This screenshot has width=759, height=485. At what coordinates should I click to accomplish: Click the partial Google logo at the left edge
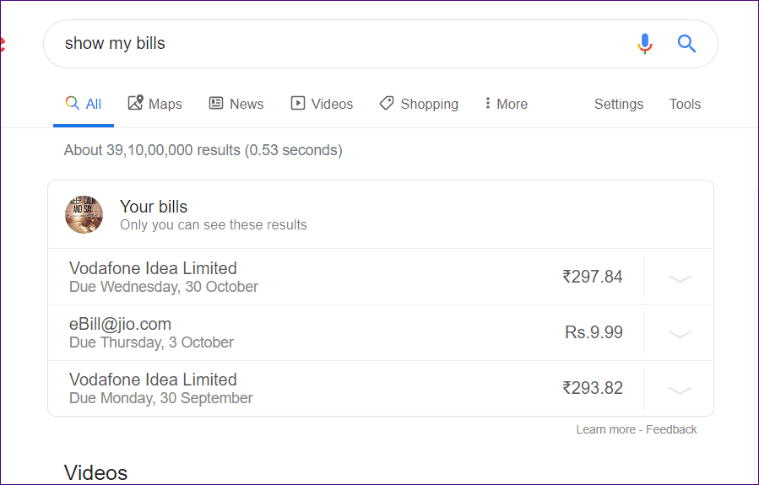[3, 44]
